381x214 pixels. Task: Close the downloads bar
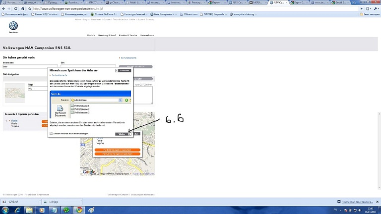tap(378, 202)
